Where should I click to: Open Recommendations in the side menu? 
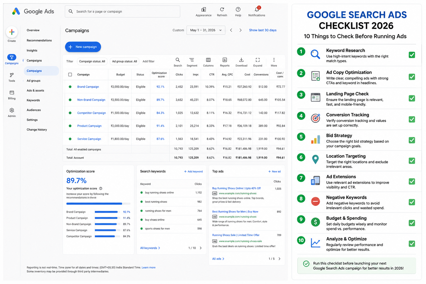39,40
